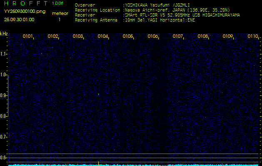Click the kHz axis unit label
The width and height of the screenshot is (262, 166).
click(4, 34)
